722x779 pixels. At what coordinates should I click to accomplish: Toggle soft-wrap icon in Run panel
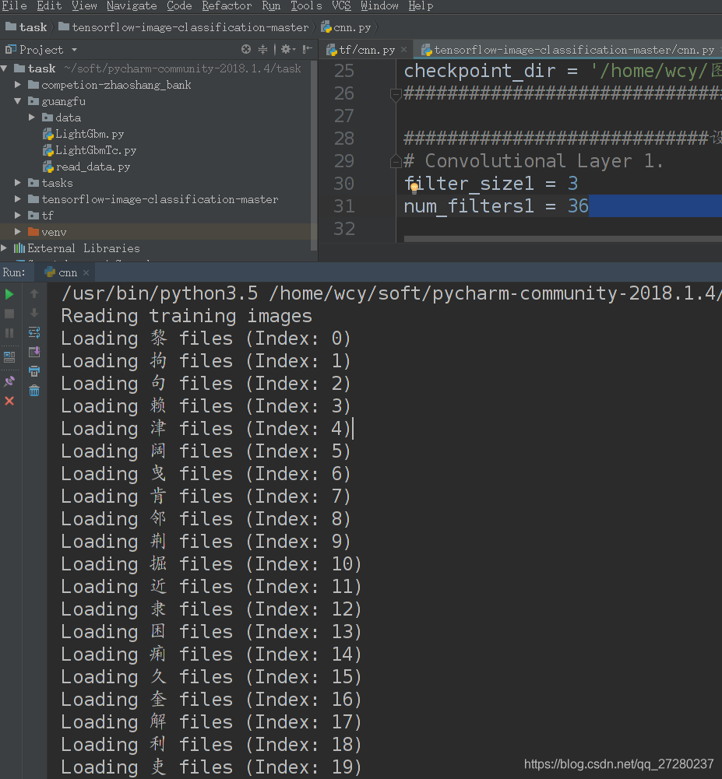pyautogui.click(x=34, y=332)
